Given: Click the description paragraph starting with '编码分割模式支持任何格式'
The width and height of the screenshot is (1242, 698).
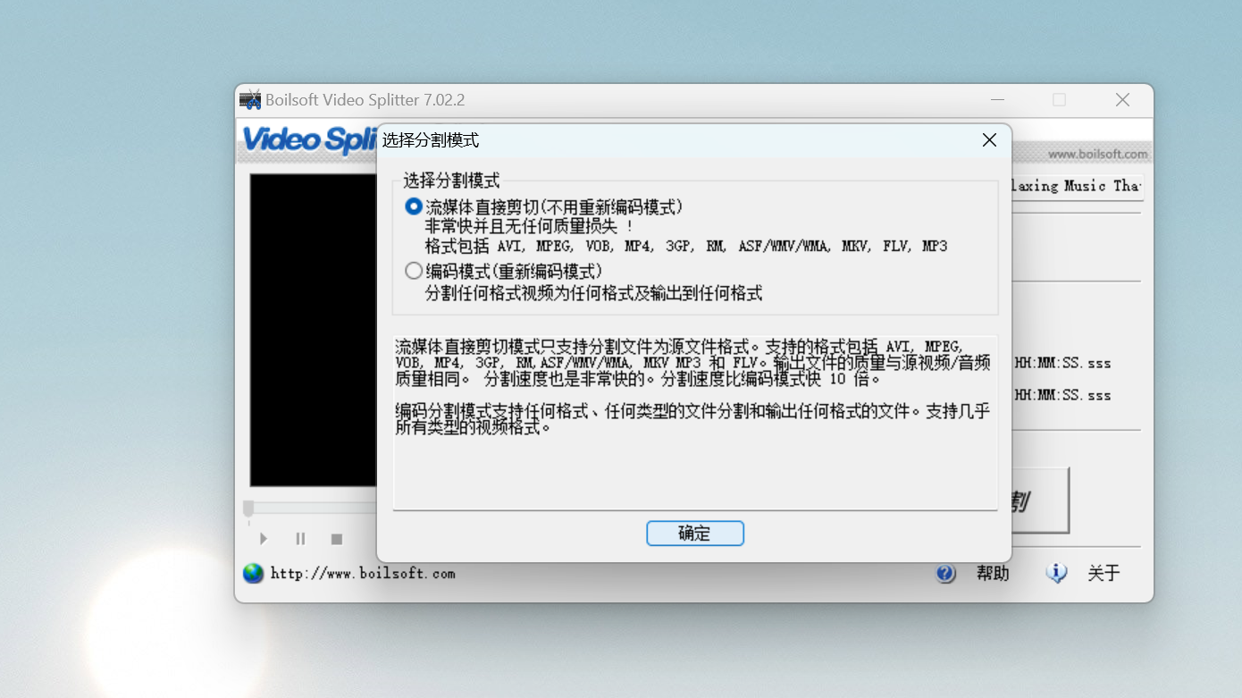Looking at the screenshot, I should [692, 419].
